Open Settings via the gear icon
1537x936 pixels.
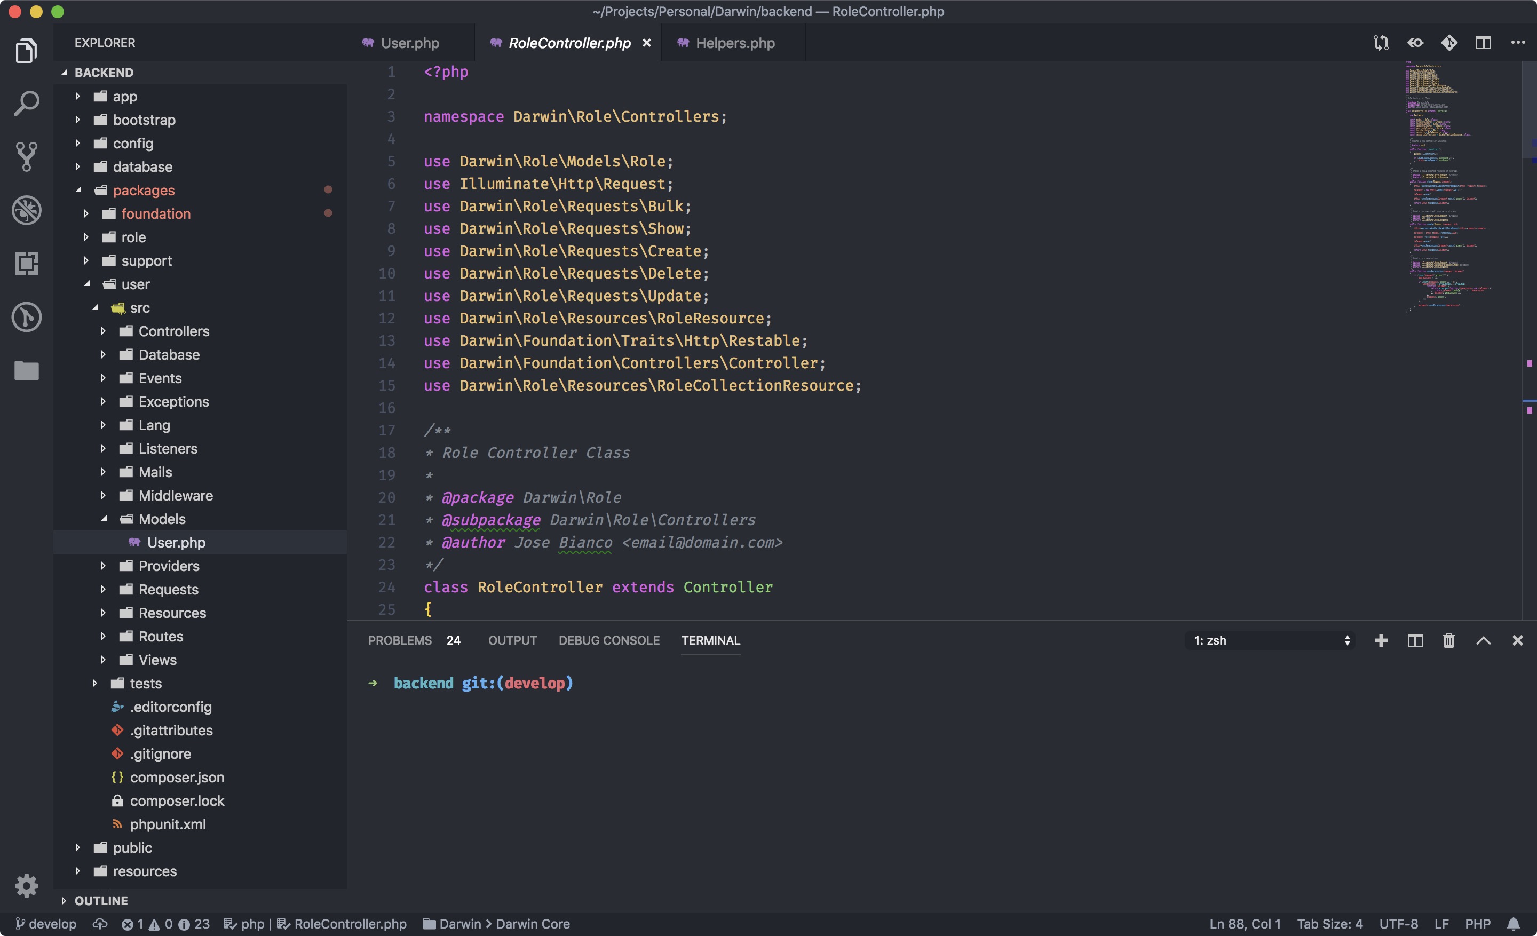pos(26,885)
